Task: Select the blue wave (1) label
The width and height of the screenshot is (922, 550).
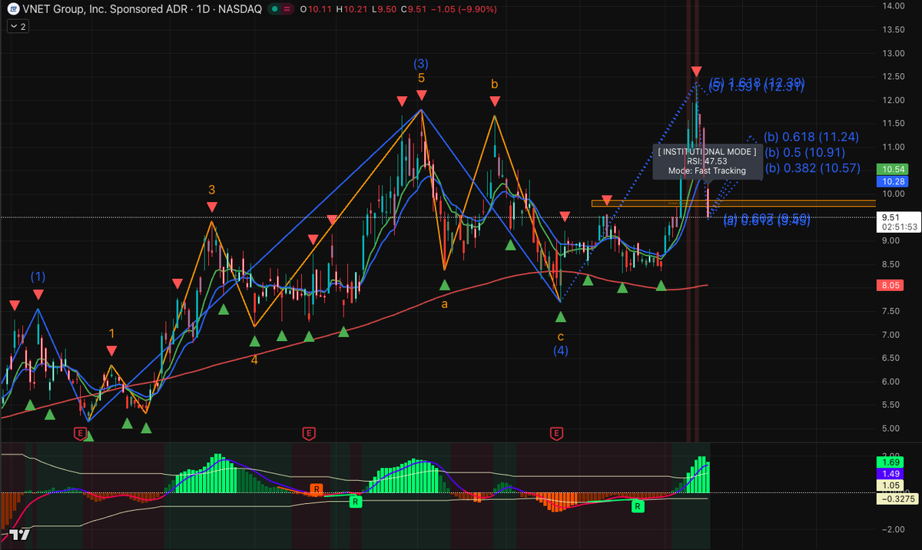Action: 38,276
